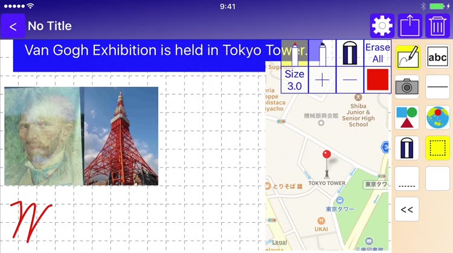Select the straight line tool

point(437,87)
